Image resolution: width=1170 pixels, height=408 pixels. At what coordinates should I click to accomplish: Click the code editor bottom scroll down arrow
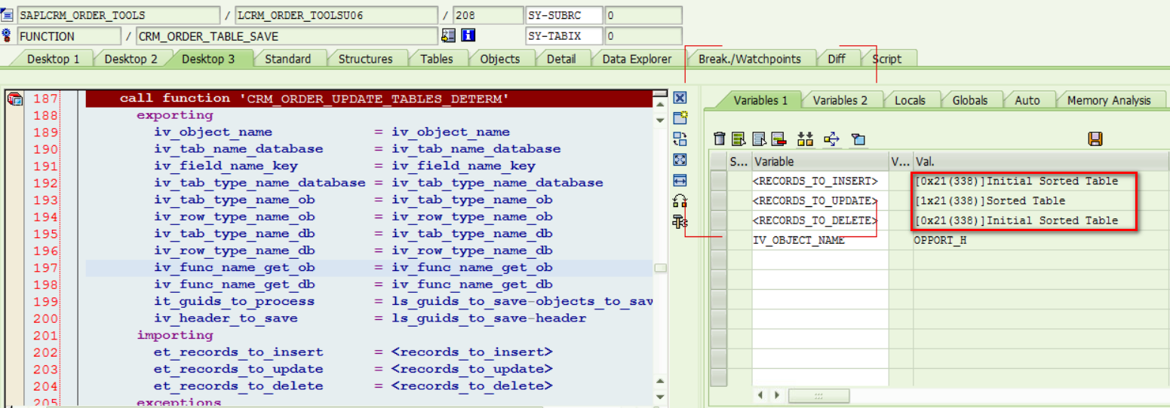[660, 397]
